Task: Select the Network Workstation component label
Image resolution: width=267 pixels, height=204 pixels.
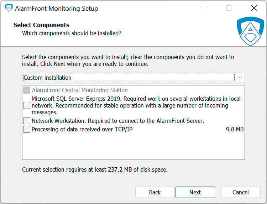Action: (x=117, y=121)
